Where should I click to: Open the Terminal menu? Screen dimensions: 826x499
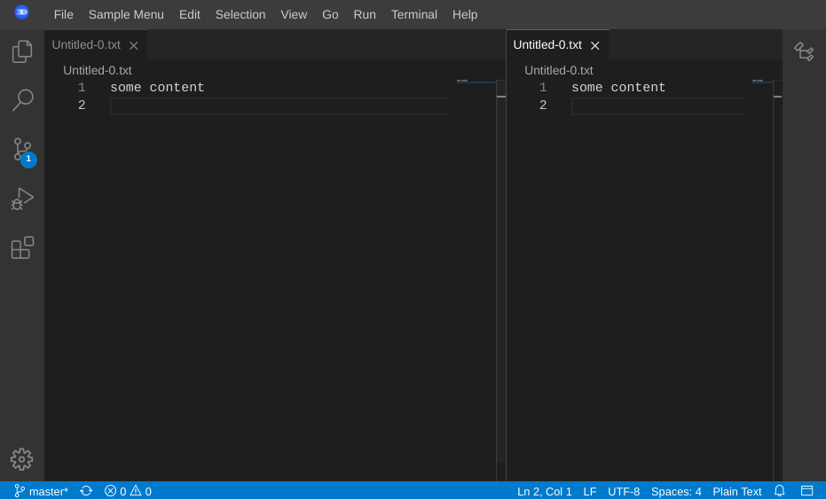coord(414,14)
